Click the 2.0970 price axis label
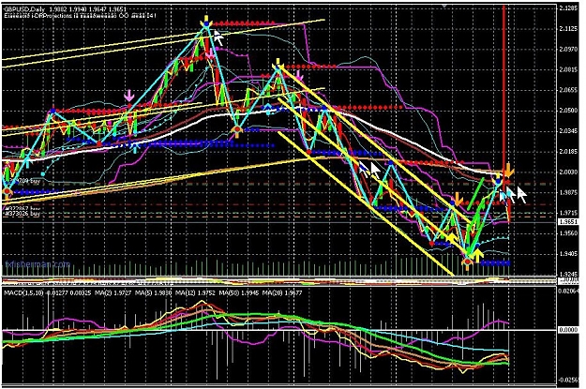Image resolution: width=586 pixels, height=389 pixels. 569,49
